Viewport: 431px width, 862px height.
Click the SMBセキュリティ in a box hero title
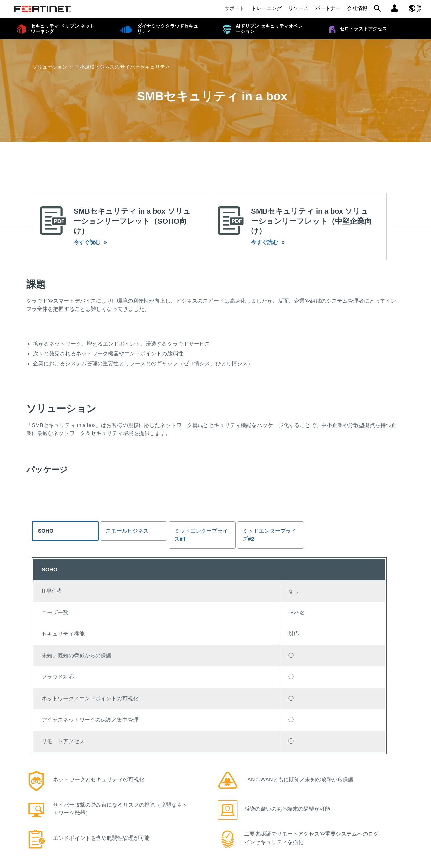212,96
